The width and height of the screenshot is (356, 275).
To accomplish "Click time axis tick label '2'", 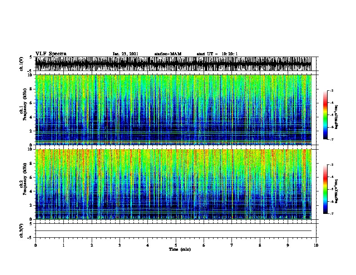I will coord(92,245).
